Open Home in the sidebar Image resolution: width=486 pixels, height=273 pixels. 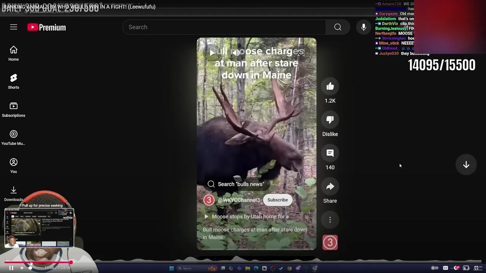coord(14,53)
